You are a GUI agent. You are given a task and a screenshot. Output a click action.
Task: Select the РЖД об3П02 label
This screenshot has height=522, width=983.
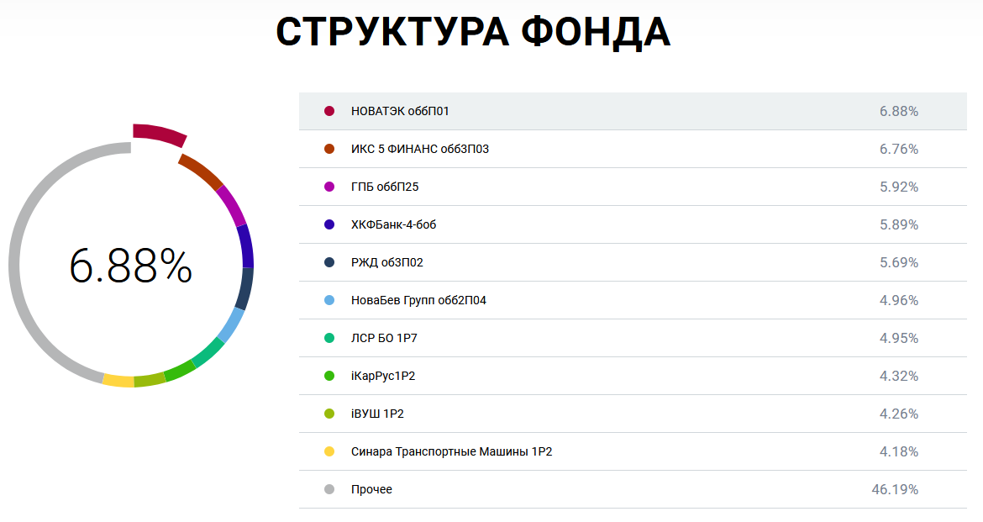[386, 262]
